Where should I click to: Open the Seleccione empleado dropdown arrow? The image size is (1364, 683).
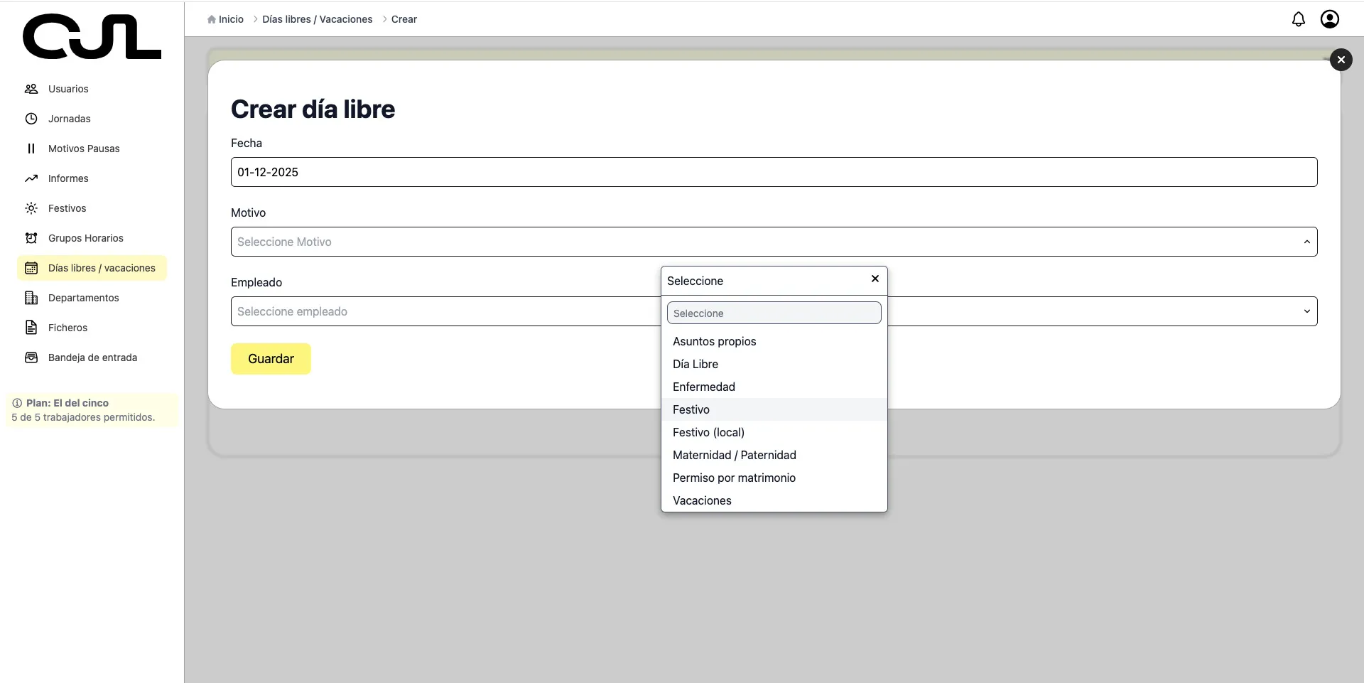tap(1306, 311)
